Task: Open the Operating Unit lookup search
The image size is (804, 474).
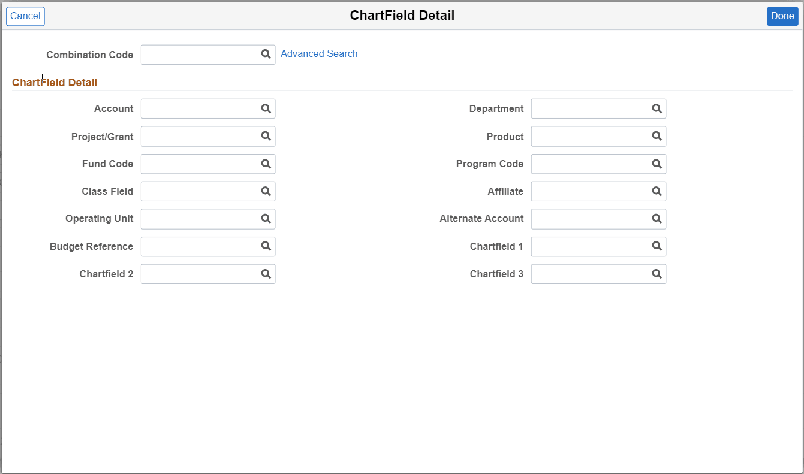Action: pyautogui.click(x=266, y=219)
